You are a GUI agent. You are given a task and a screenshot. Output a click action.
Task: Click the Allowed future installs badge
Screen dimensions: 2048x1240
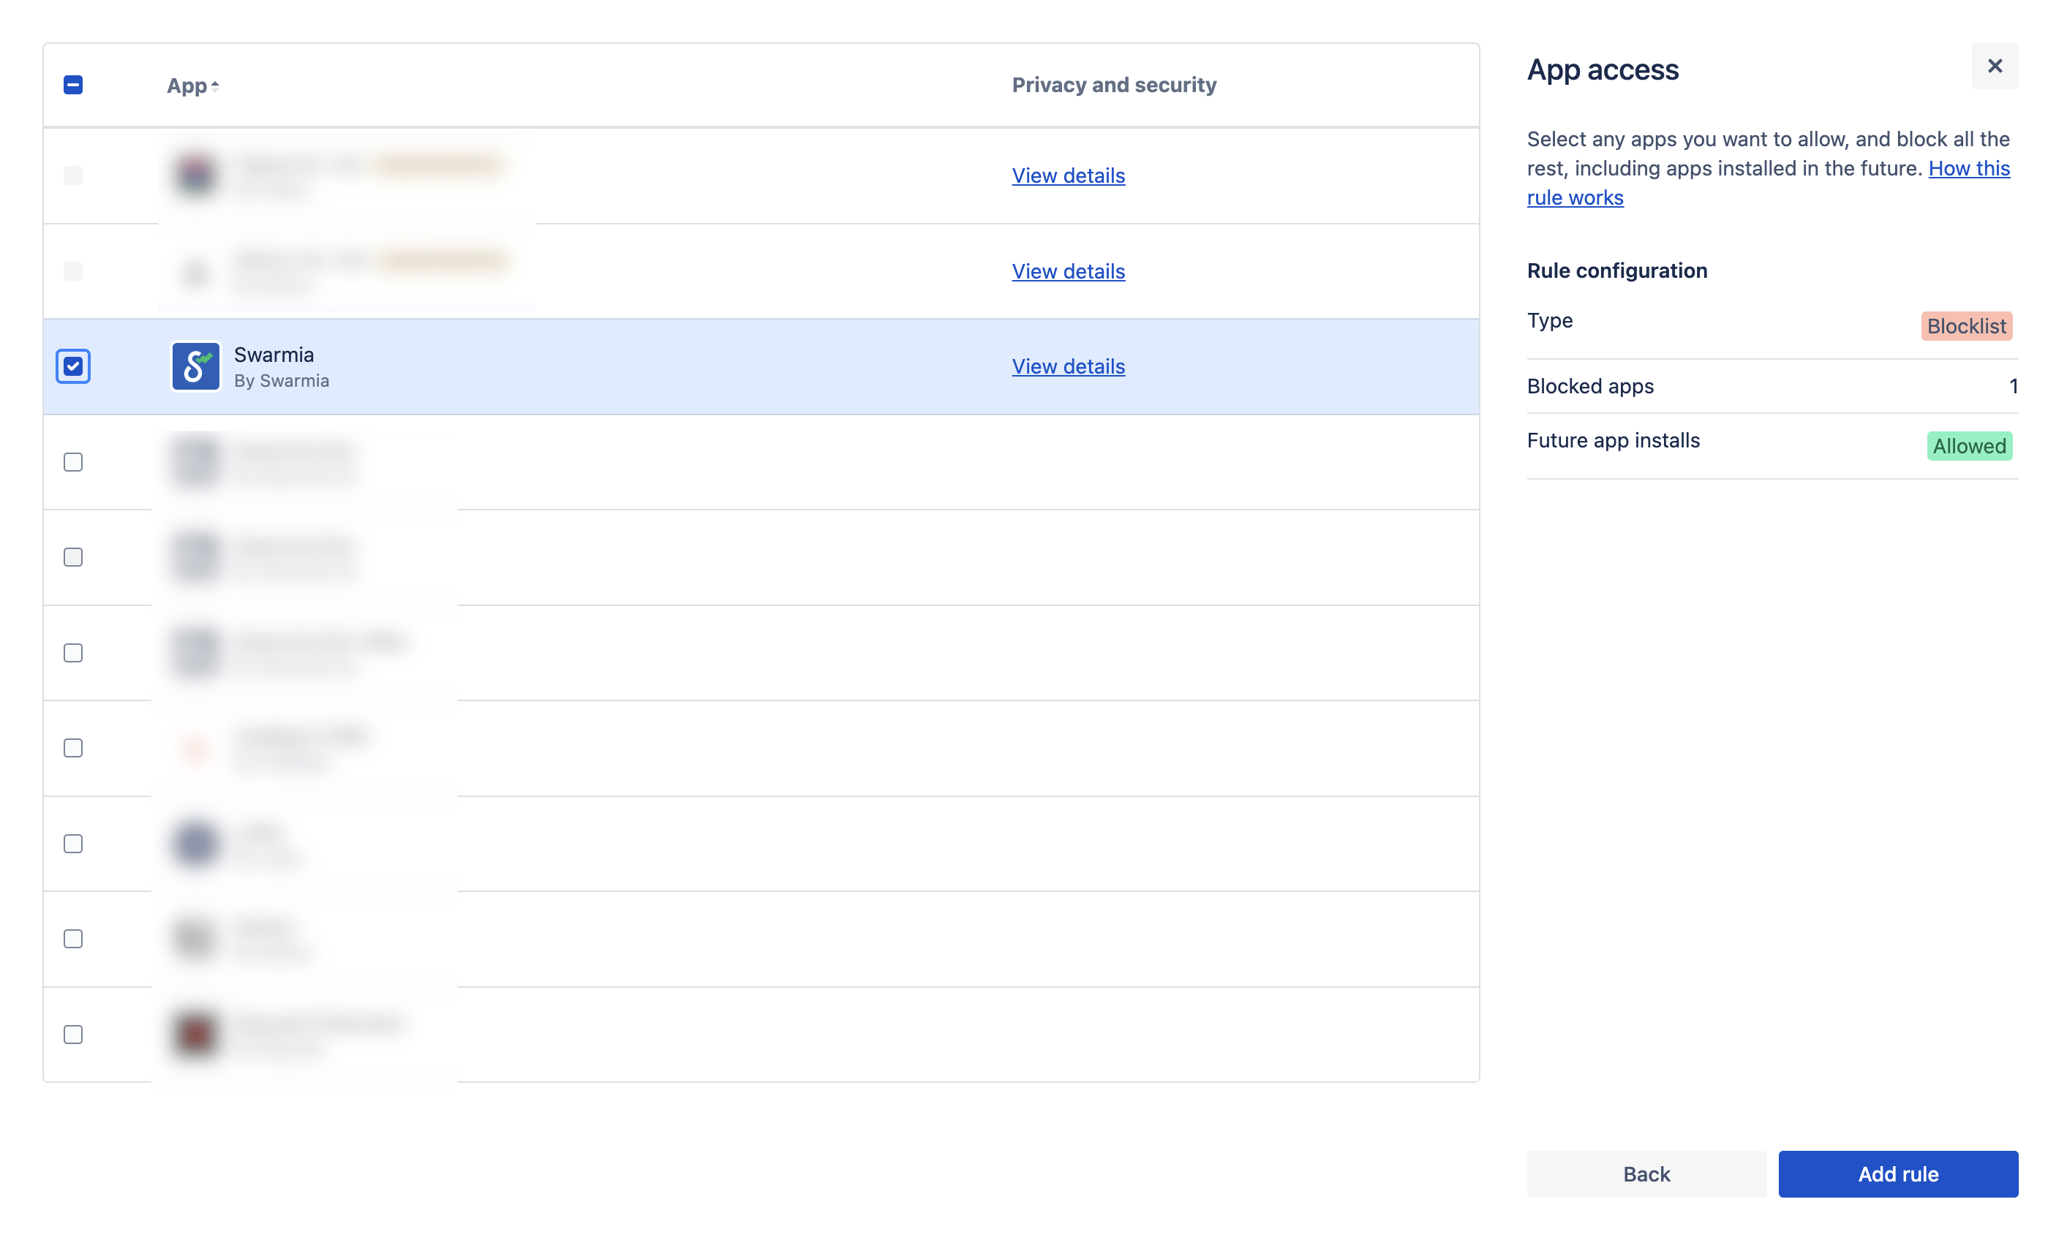1968,446
